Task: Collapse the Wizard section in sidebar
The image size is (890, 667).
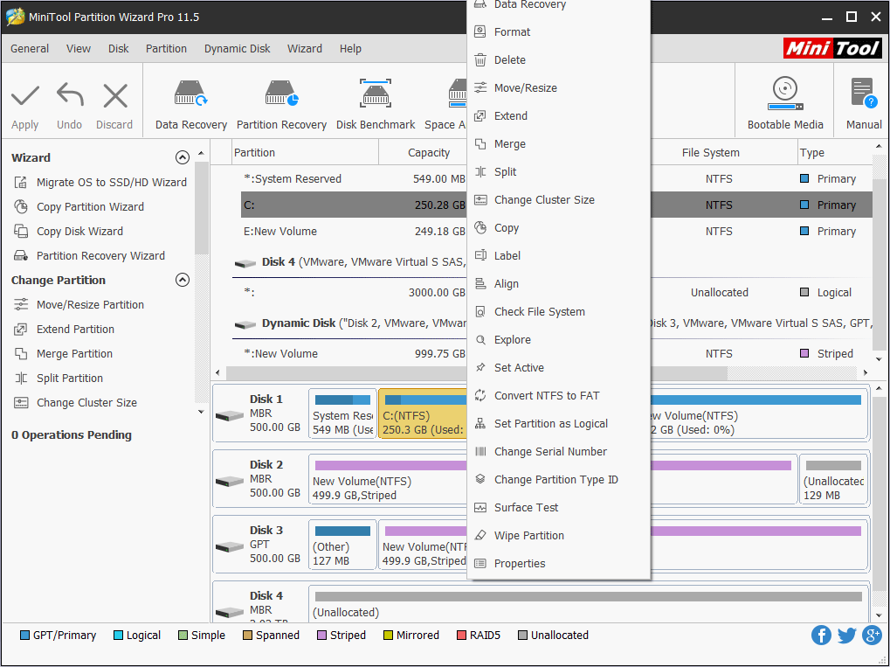Action: (x=183, y=158)
